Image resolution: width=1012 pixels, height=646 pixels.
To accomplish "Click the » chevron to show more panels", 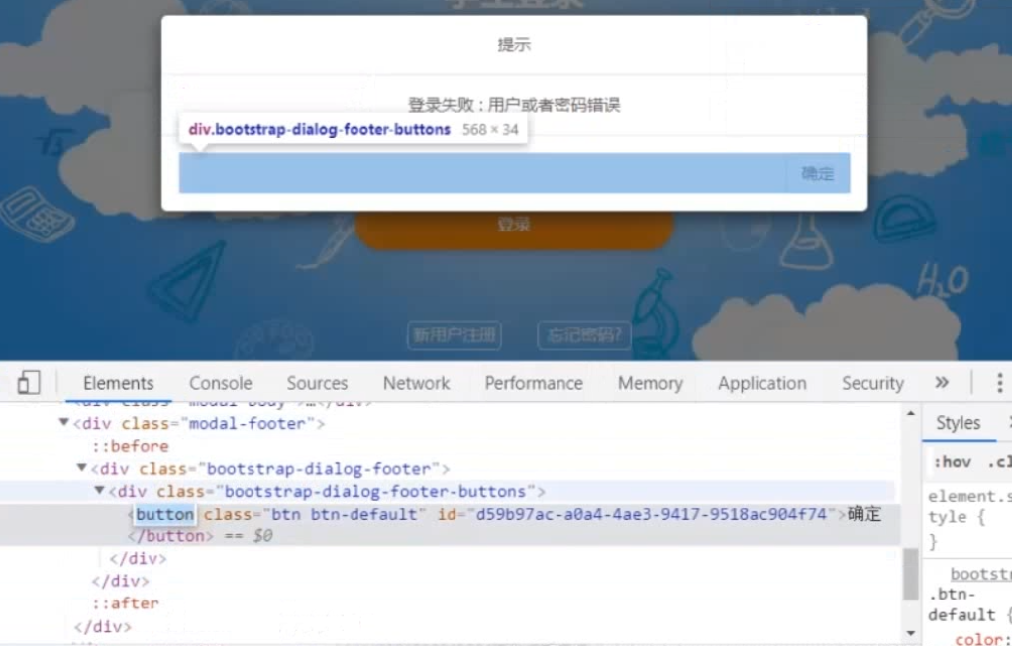I will point(942,382).
